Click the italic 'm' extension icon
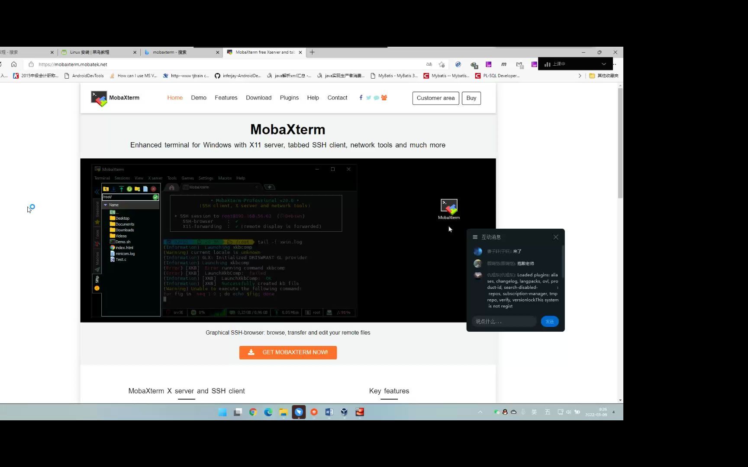 coord(503,64)
